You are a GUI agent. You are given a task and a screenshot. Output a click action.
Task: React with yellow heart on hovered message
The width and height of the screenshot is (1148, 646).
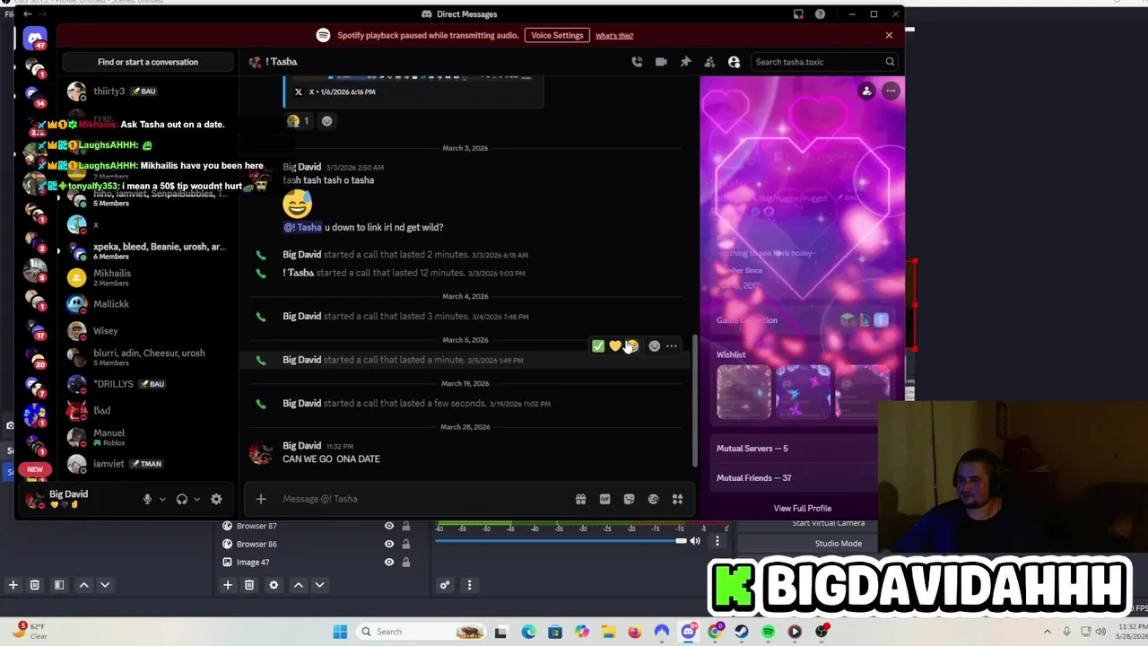614,346
